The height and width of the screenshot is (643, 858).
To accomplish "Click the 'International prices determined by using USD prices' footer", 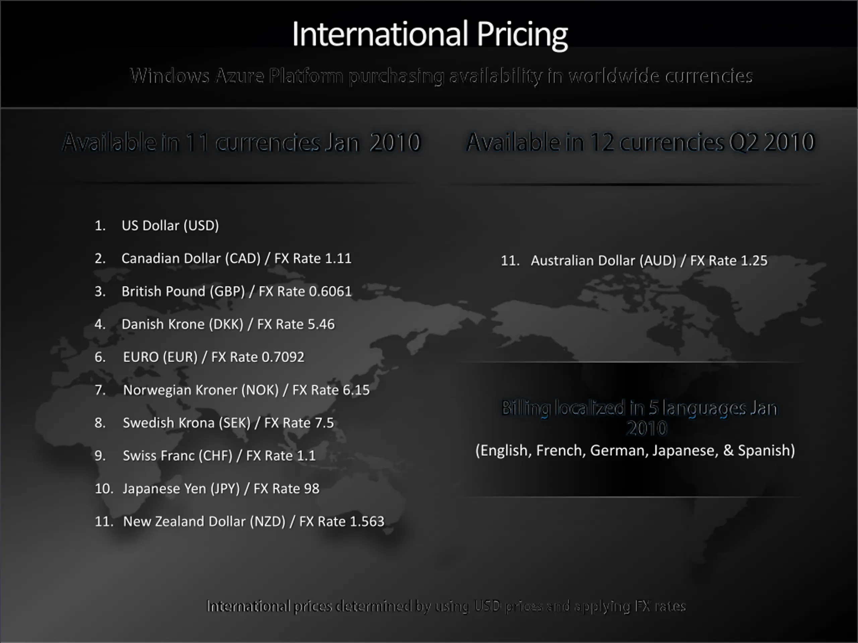I will point(446,606).
